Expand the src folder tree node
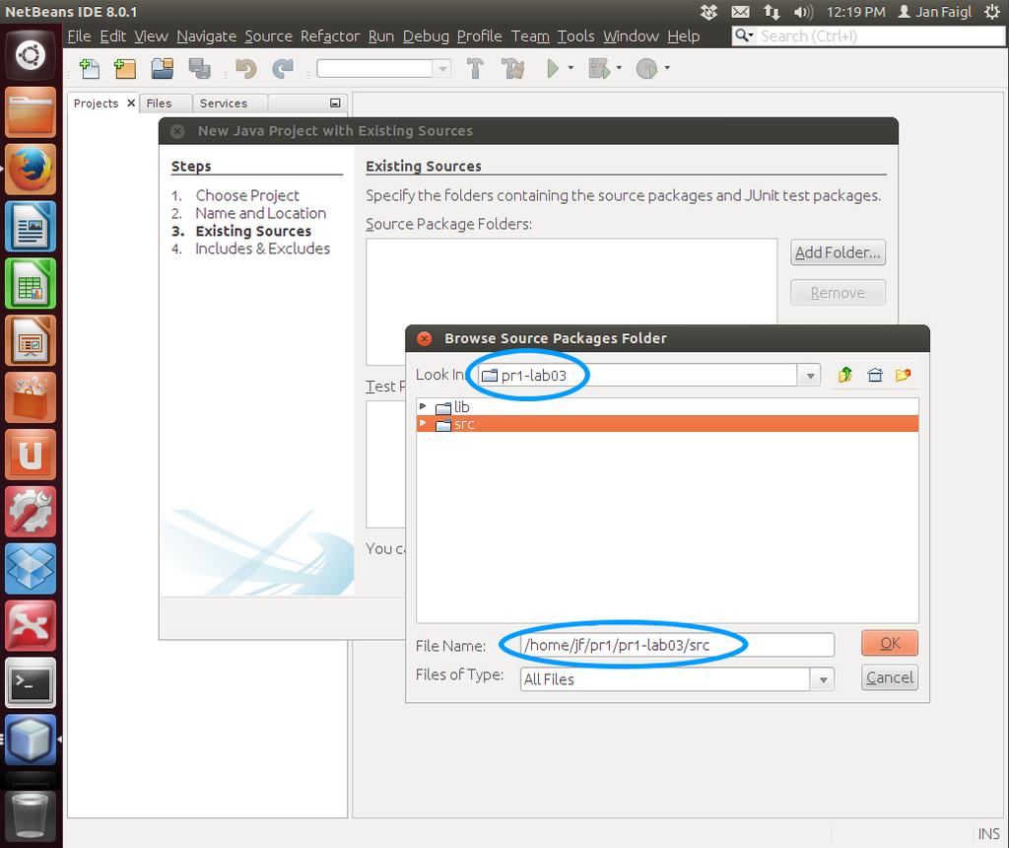Viewport: 1009px width, 848px height. [x=423, y=424]
